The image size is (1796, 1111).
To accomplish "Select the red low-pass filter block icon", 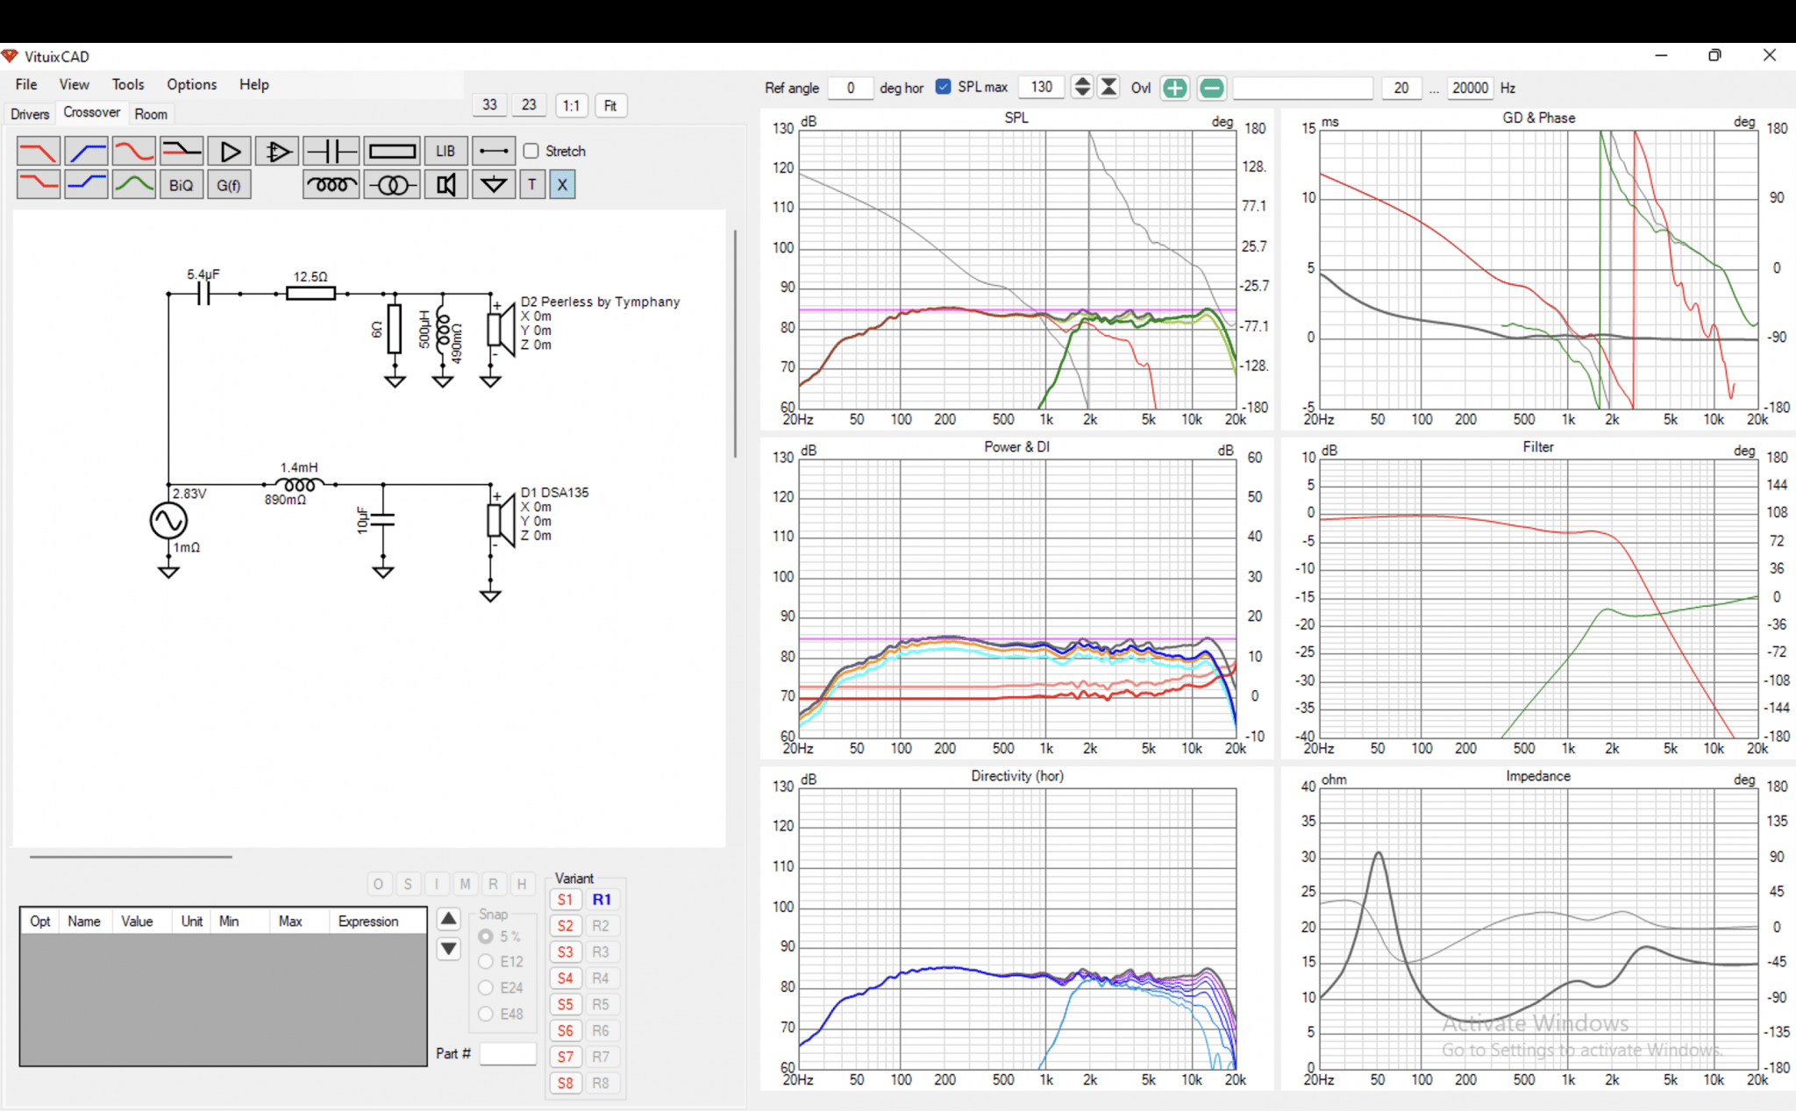I will 38,152.
